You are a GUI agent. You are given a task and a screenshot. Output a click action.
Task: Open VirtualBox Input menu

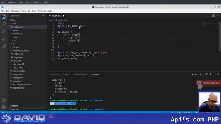[x=28, y=2]
